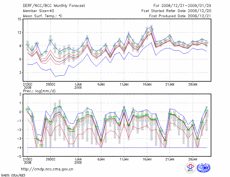Image resolution: width=230 pixels, height=177 pixels.
Task: Click the -4 value on precipitation y-axis
Action: (19, 148)
